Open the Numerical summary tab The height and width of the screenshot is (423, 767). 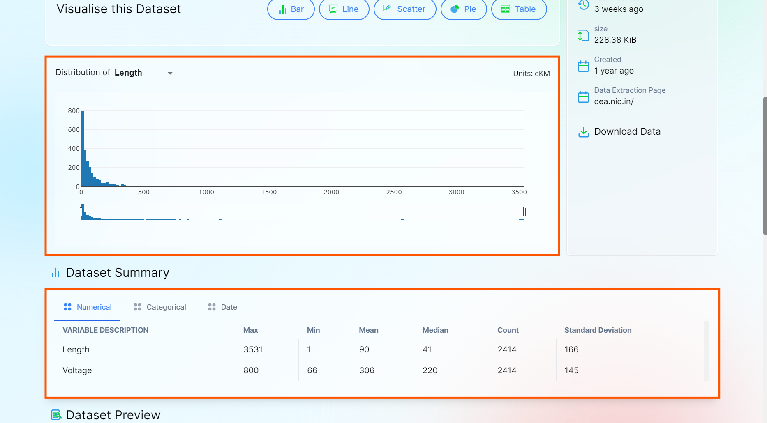88,307
